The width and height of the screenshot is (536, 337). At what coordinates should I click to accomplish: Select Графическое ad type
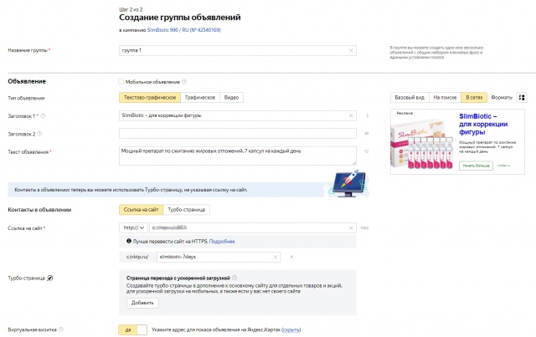(200, 98)
